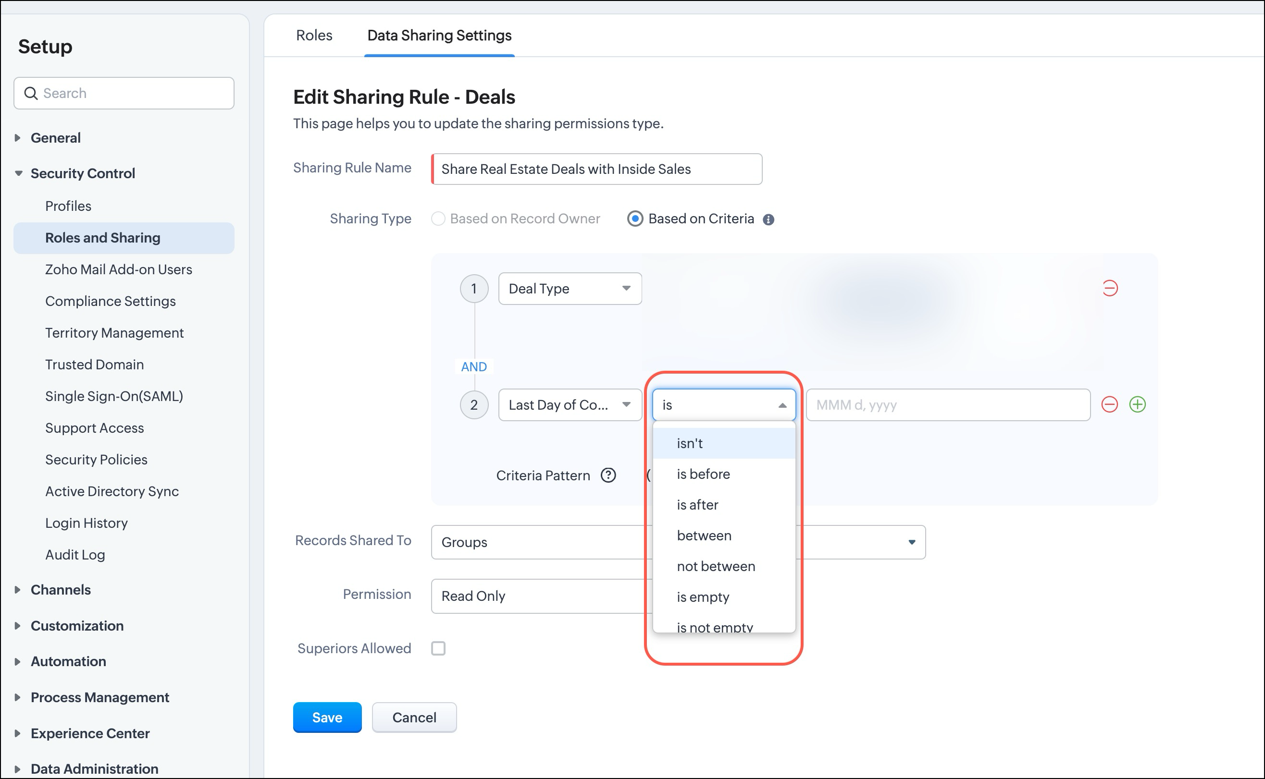Select Based on Record Owner radio button
Image resolution: width=1265 pixels, height=779 pixels.
coord(438,219)
